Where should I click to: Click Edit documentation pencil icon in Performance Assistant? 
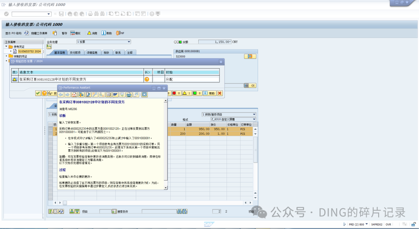tap(88, 95)
